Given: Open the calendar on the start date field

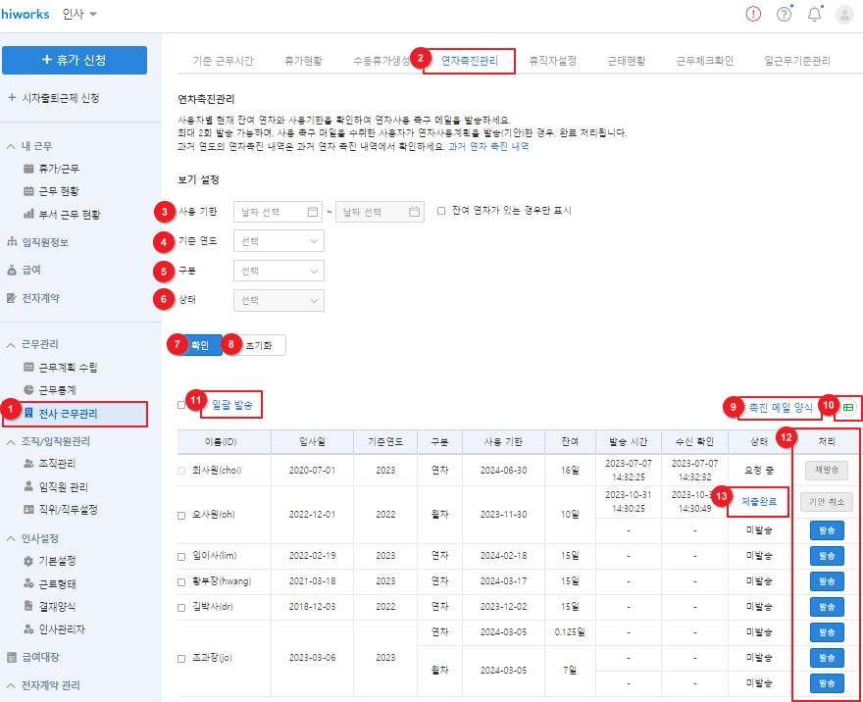Looking at the screenshot, I should coord(313,212).
